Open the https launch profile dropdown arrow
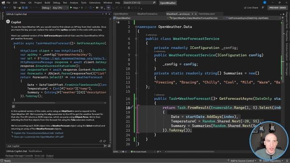This screenshot has width=290, height=163. click(80, 8)
